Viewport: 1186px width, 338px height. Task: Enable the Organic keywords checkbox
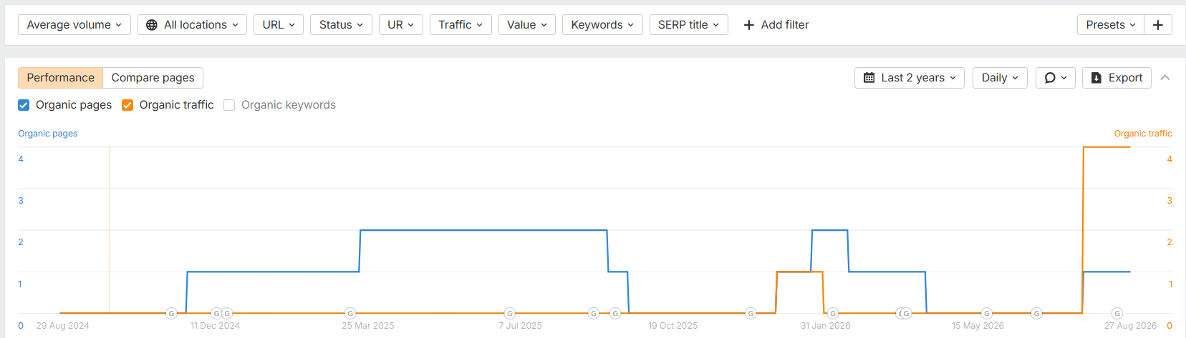coord(229,105)
